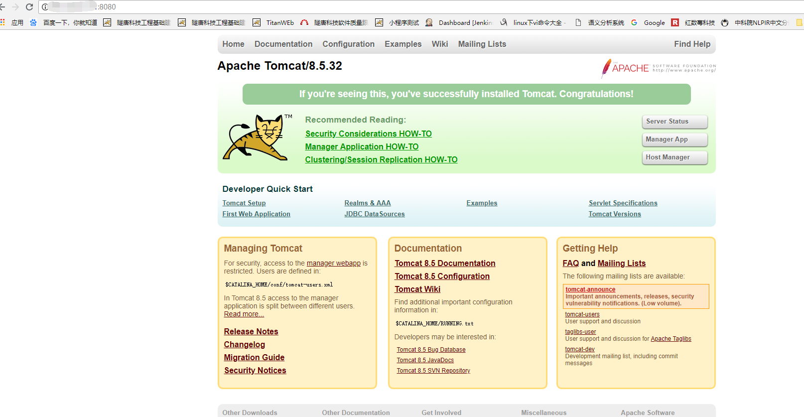Click the Apache Tomcat/8.5.32 page heading
The image size is (804, 417).
[x=280, y=66]
